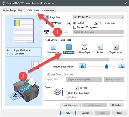Open the Printer Paper Size dropdown
129x117 pixels.
99,32
